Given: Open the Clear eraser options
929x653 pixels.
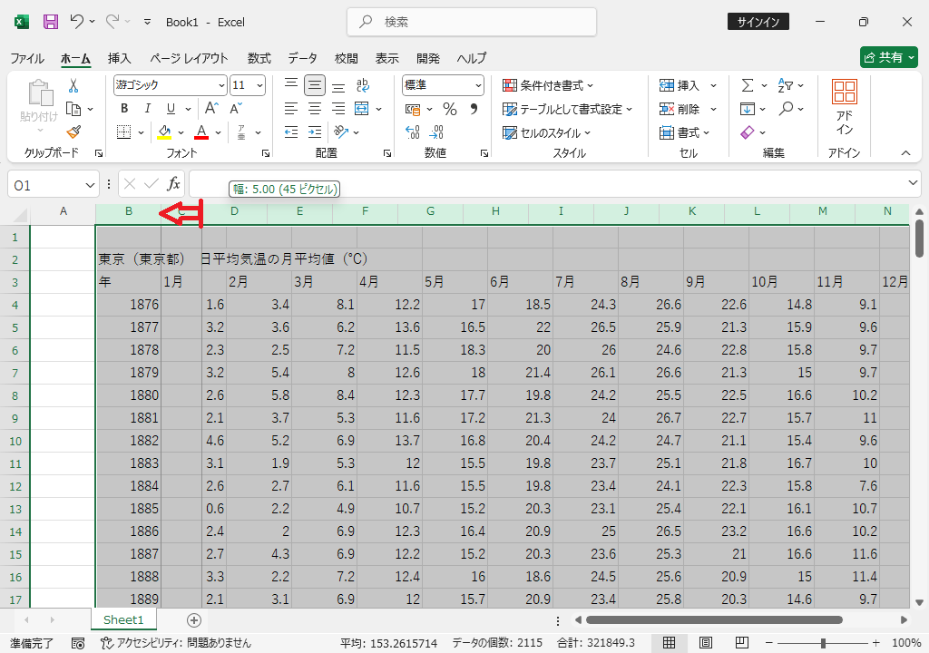Looking at the screenshot, I should pos(748,132).
